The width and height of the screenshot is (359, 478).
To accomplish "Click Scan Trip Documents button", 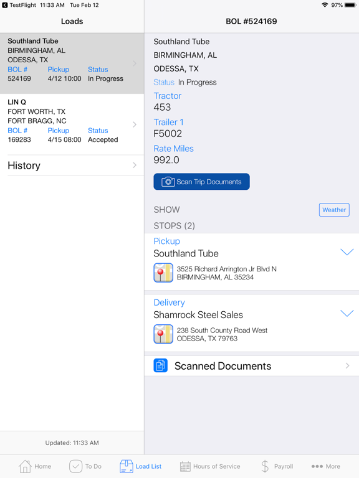I will [x=201, y=182].
